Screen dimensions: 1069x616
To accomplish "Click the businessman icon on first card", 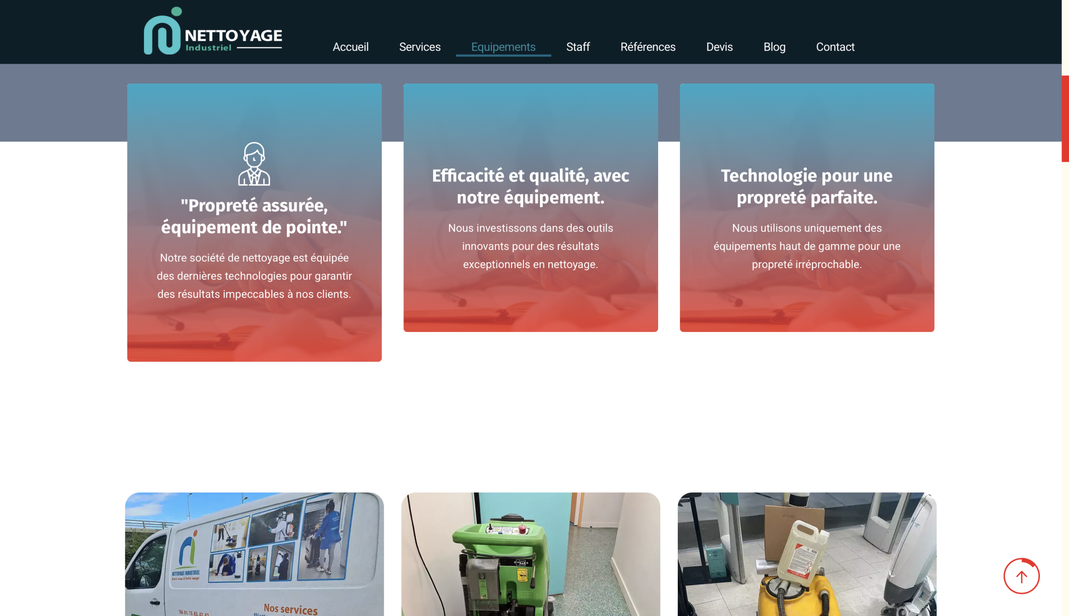I will pos(254,164).
